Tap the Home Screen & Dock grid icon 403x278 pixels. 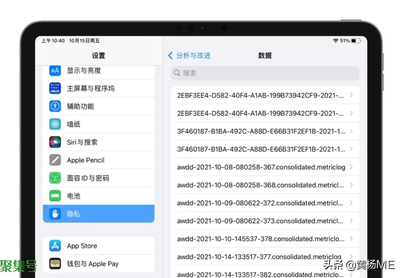(x=55, y=88)
